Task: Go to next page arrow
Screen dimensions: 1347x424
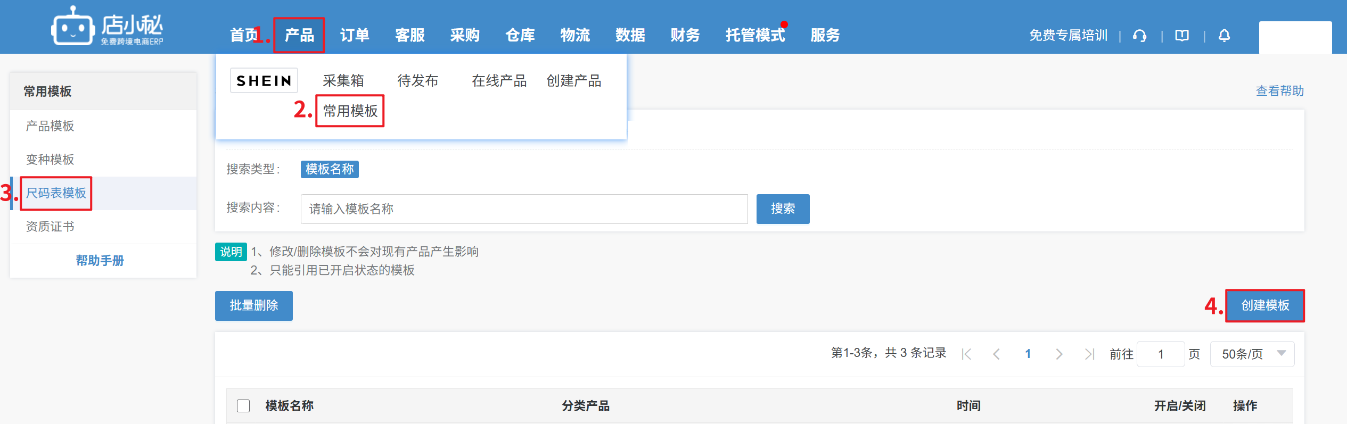Action: tap(1059, 354)
